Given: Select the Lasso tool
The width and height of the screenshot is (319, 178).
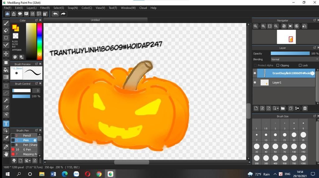Looking at the screenshot, I should click(6, 93).
